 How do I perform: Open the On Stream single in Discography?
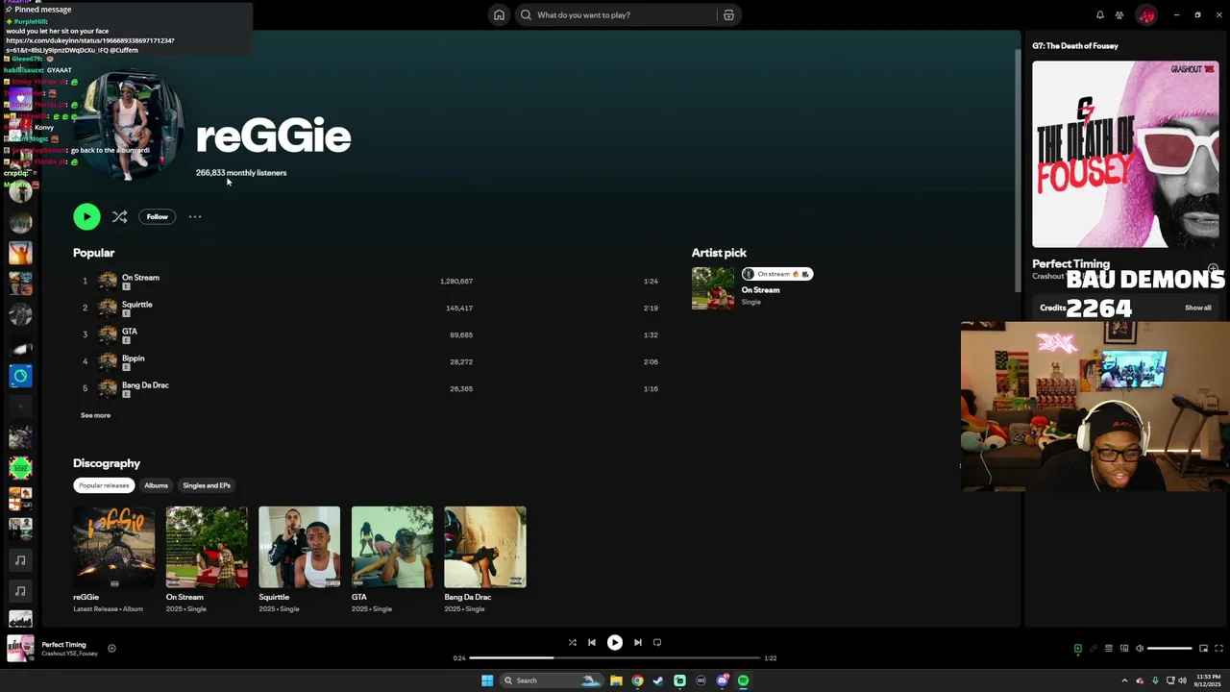point(207,547)
